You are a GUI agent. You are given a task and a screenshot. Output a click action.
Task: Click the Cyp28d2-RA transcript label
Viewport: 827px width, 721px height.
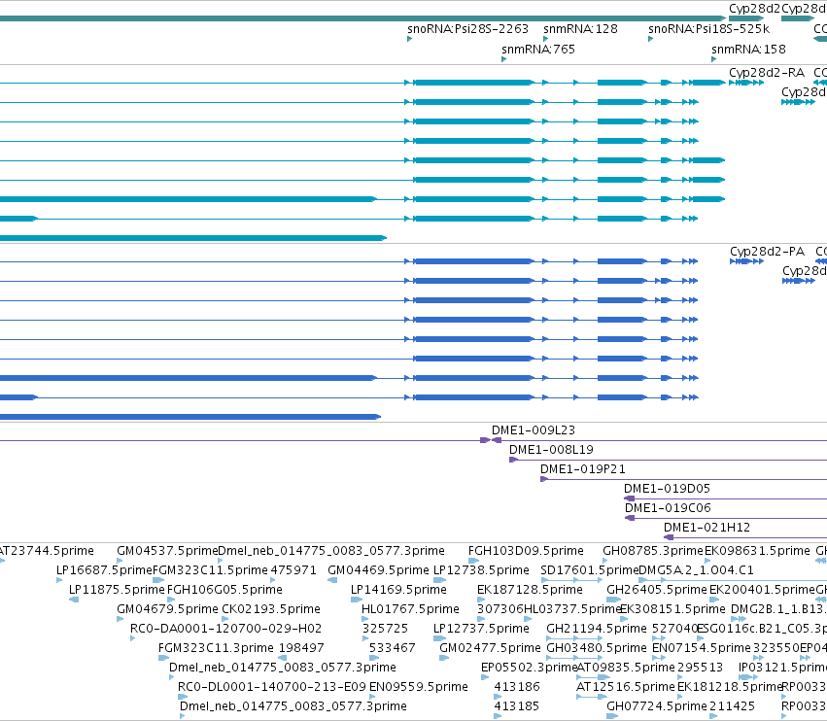click(767, 73)
